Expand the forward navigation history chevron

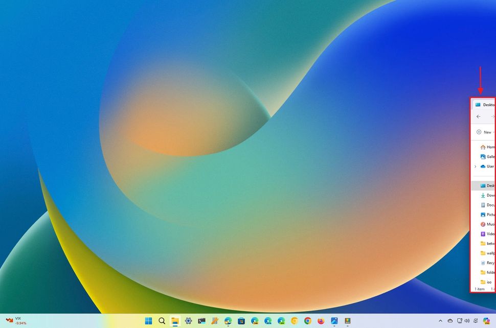(x=493, y=116)
